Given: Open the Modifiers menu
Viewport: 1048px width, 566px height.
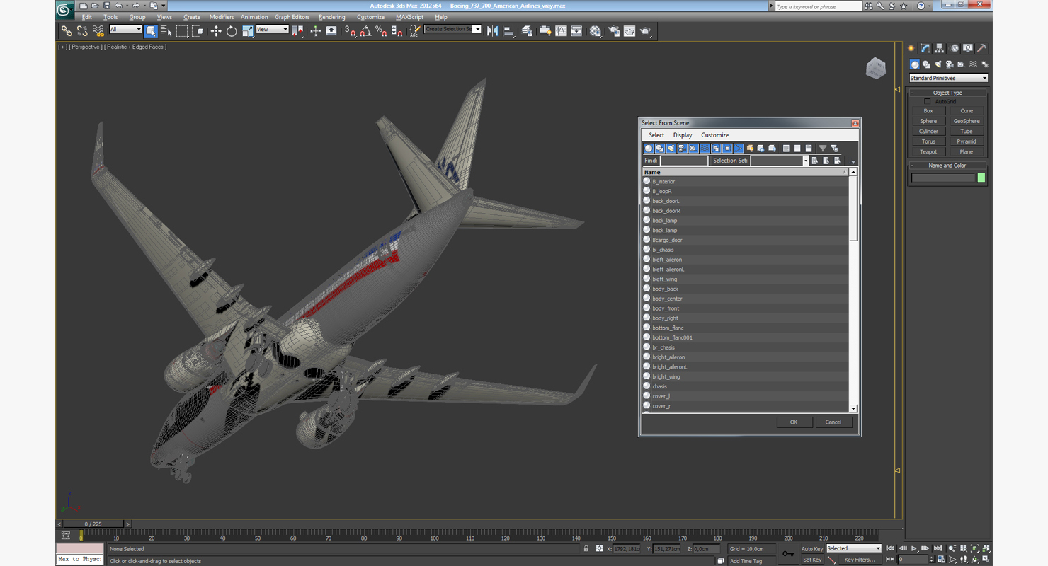Looking at the screenshot, I should pos(222,17).
